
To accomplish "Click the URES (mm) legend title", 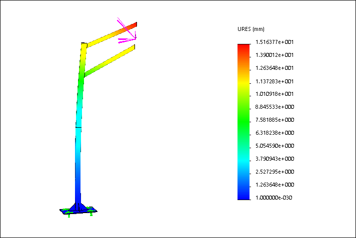I will [x=251, y=29].
